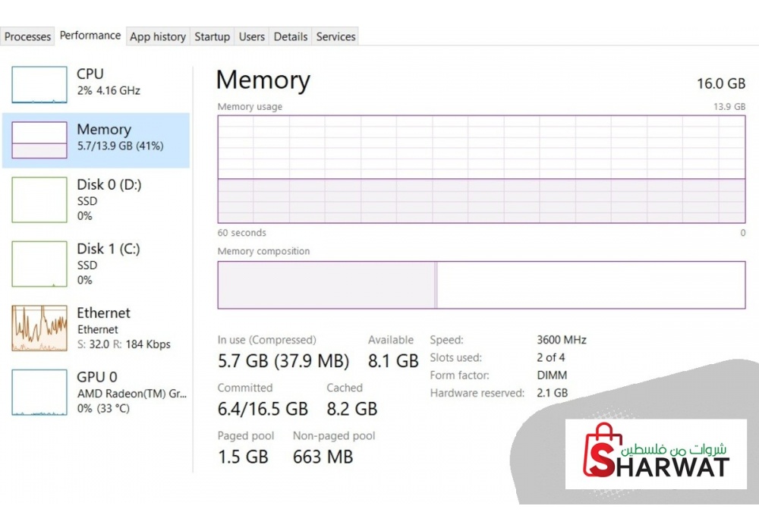Click the Memory composition bar

point(481,285)
